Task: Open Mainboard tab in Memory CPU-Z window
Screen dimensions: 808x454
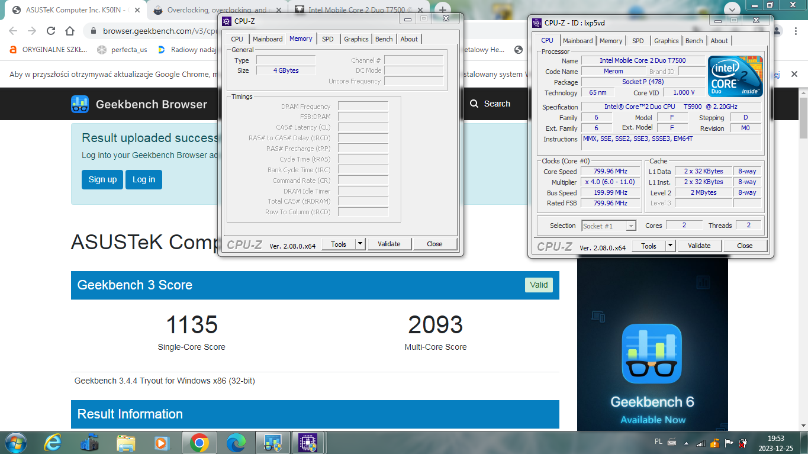Action: pyautogui.click(x=268, y=39)
